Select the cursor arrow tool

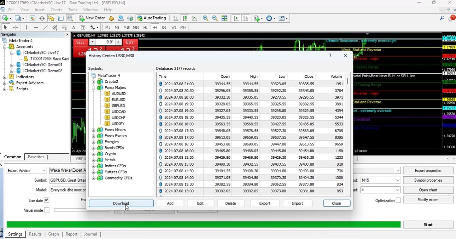coord(5,28)
